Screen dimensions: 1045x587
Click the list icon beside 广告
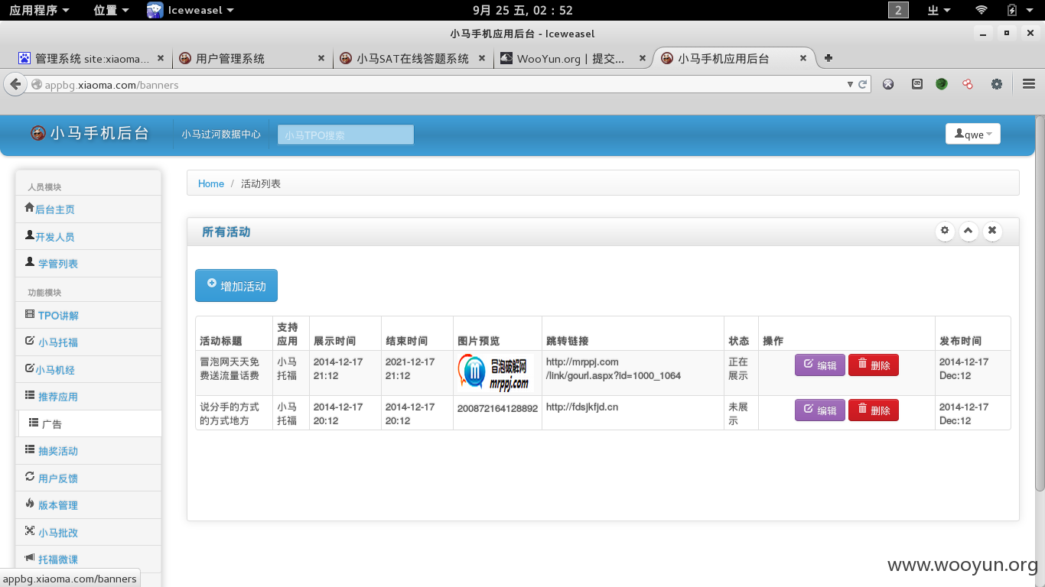(x=34, y=422)
